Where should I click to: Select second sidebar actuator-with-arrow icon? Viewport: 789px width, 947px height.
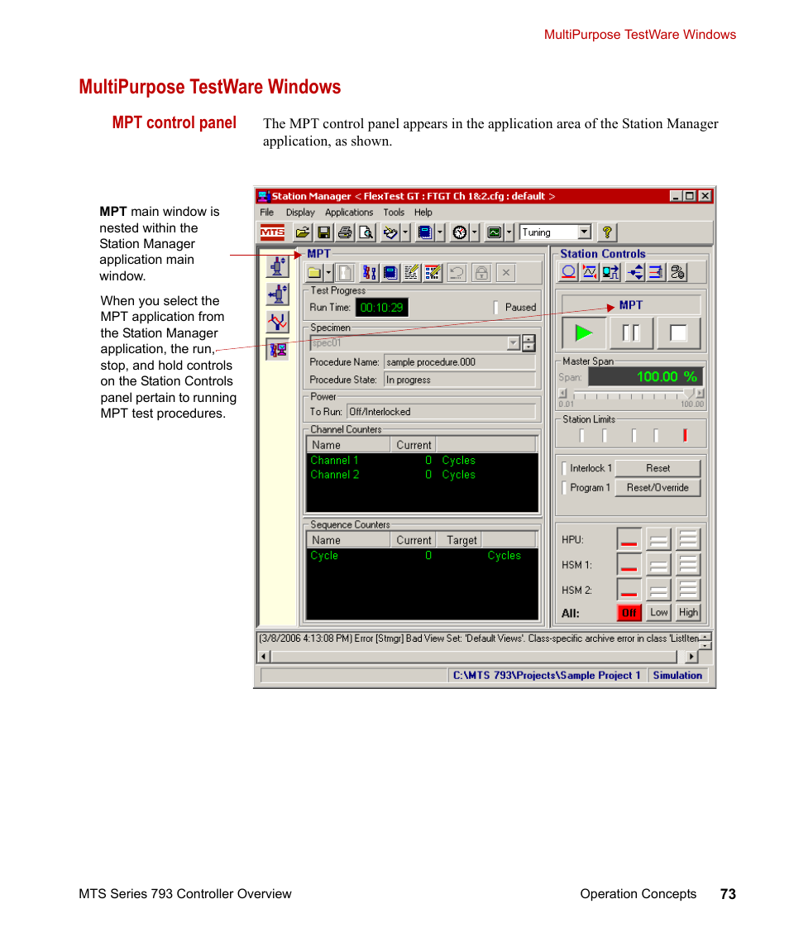tap(278, 294)
